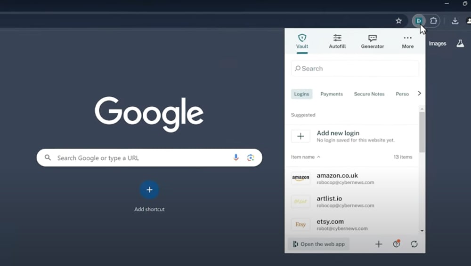
Task: Open Search Labs flask icon
Action: click(460, 43)
